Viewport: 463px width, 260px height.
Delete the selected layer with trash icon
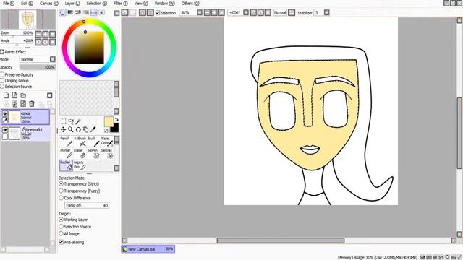(x=32, y=104)
